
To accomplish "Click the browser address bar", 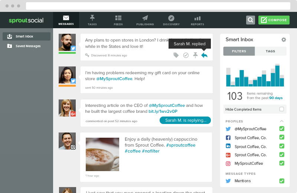I will [x=158, y=6].
